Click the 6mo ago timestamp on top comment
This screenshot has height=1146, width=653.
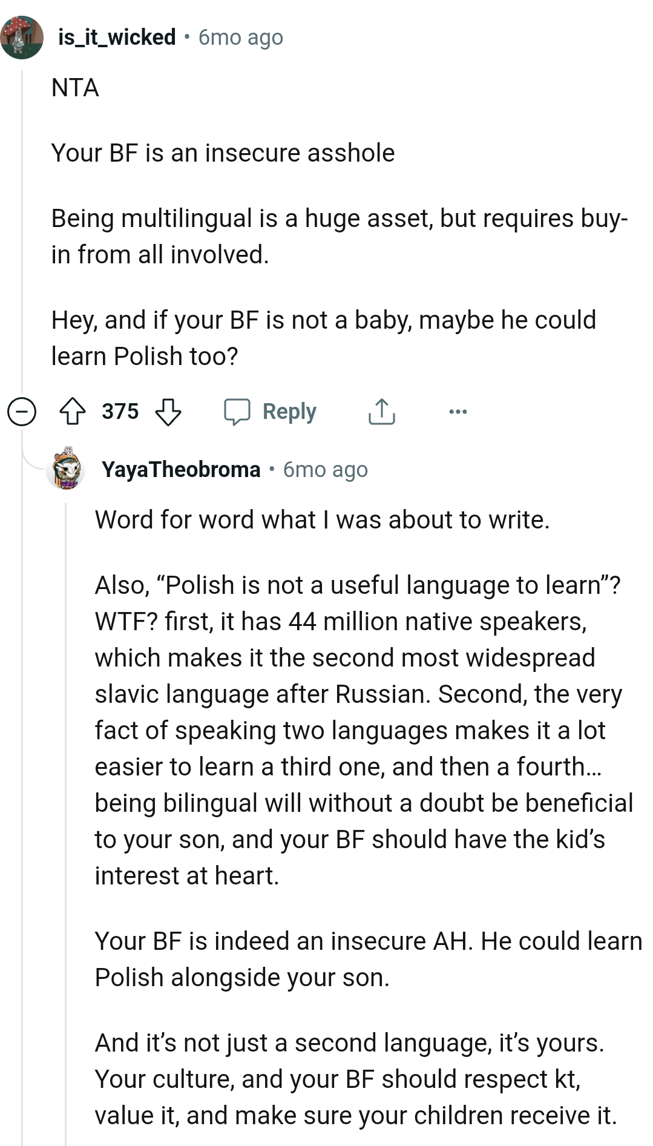(x=240, y=38)
